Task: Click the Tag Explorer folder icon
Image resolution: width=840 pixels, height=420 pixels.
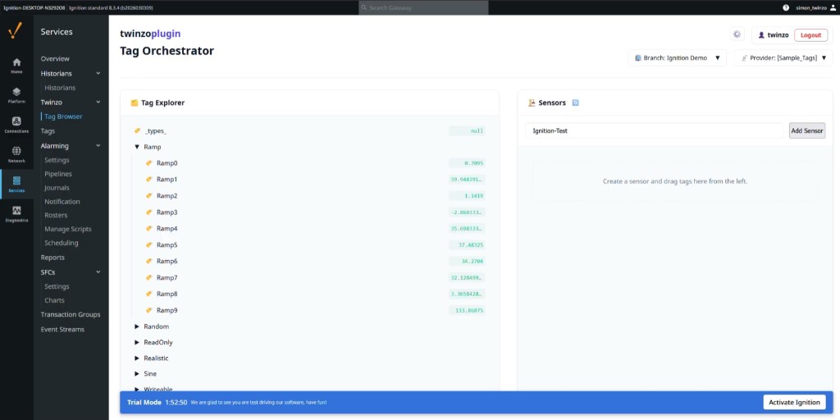Action: click(x=135, y=103)
